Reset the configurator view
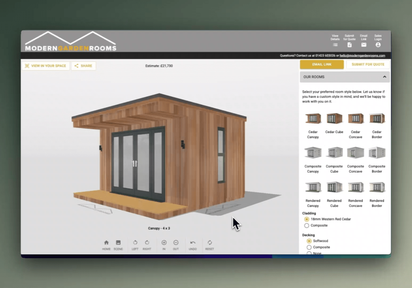 209,243
